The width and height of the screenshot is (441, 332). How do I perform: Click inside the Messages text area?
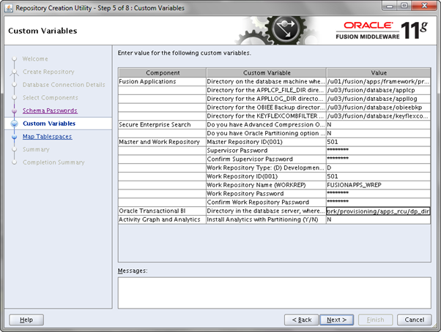(274, 293)
